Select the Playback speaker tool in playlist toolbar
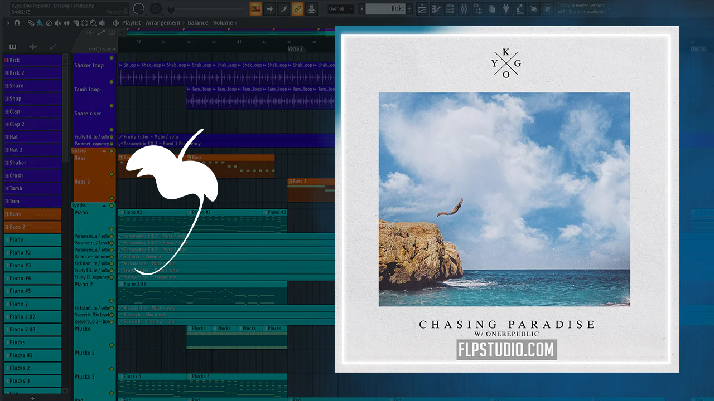This screenshot has height=401, width=714. [103, 23]
